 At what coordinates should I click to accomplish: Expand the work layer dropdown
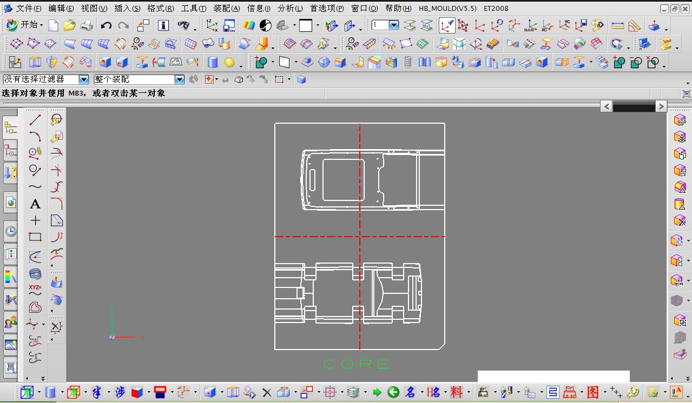coord(393,25)
